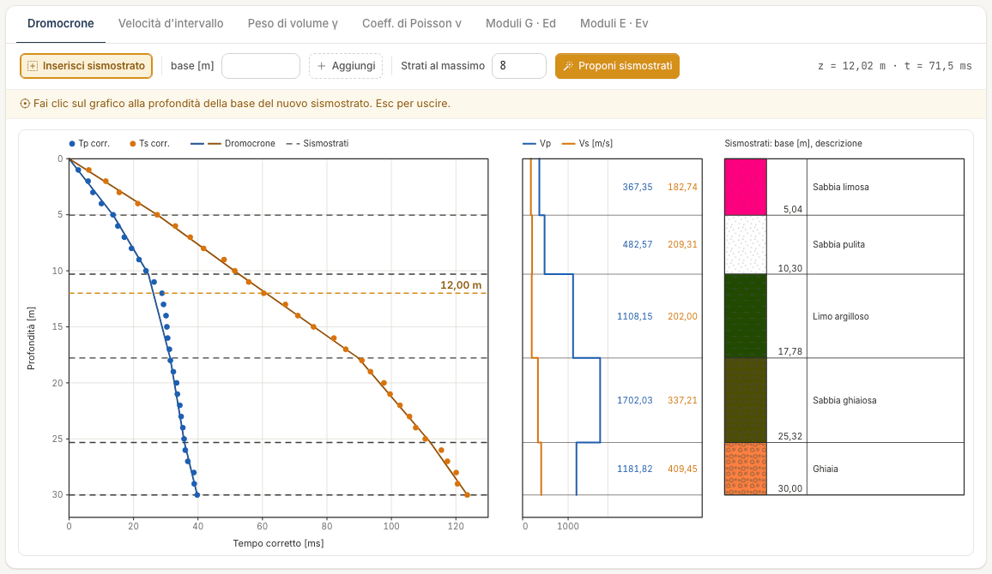
Task: Click the plus icon in Aggiungi
Action: click(322, 66)
